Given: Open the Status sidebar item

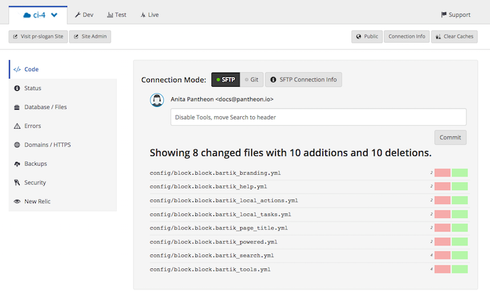Looking at the screenshot, I should tap(62, 88).
